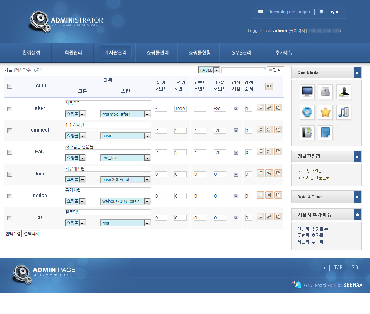Open the skin dropdown showing ggambo_after
The width and height of the screenshot is (370, 314).
pyautogui.click(x=125, y=114)
